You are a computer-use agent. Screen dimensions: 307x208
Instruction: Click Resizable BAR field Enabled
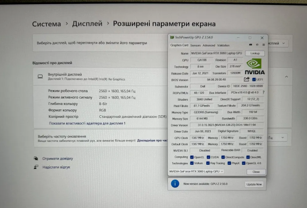(252, 150)
